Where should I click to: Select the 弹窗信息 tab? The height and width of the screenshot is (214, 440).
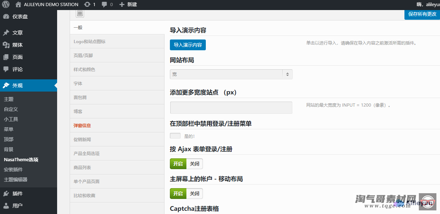pos(82,126)
